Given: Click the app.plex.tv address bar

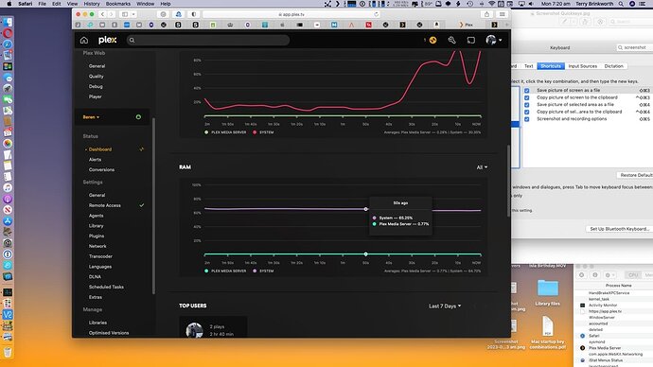Looking at the screenshot, I should click(291, 14).
